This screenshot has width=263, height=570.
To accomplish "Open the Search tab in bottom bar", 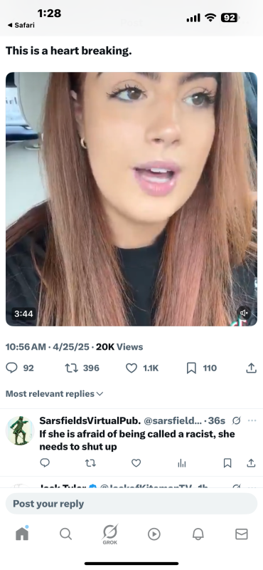I will pyautogui.click(x=65, y=534).
